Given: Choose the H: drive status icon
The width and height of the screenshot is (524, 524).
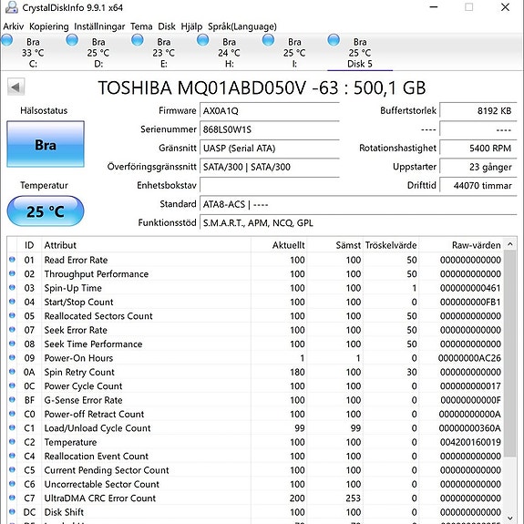Looking at the screenshot, I should click(x=203, y=40).
